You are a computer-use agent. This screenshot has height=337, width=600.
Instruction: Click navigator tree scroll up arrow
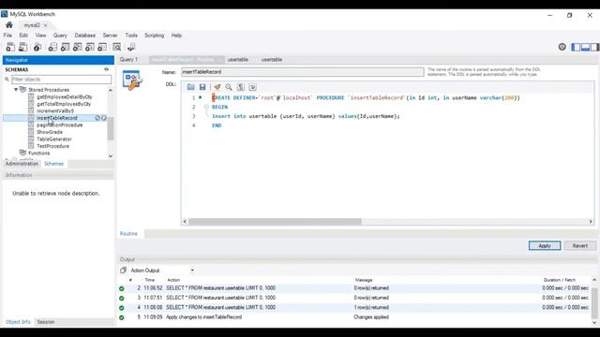[111, 90]
